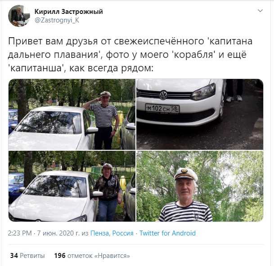Open portrait photo of man in captain's cap

tap(200, 186)
